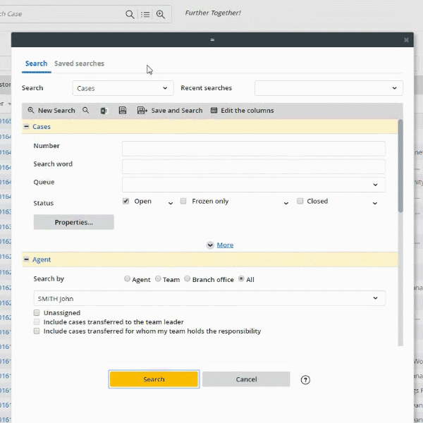
Task: Click Save and Search in the toolbar
Action: (x=170, y=111)
